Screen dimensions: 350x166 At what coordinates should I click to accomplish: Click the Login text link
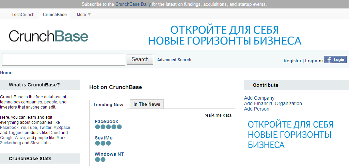[311, 61]
